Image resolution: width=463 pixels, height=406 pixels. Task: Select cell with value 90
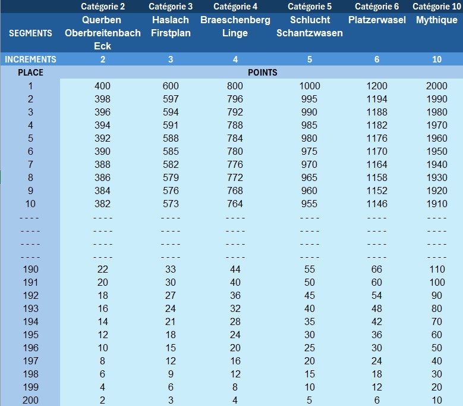pyautogui.click(x=437, y=295)
